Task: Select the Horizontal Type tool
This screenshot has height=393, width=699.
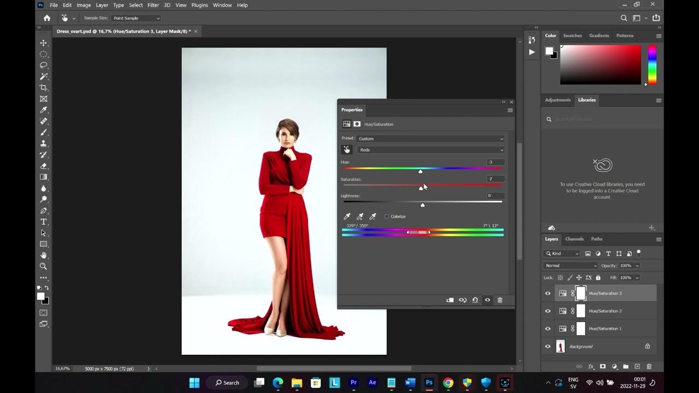Action: click(x=44, y=222)
